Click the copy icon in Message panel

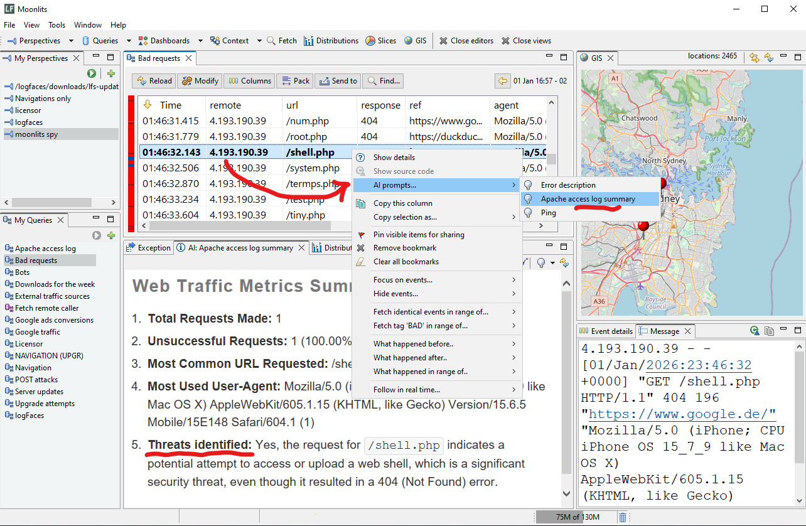768,331
